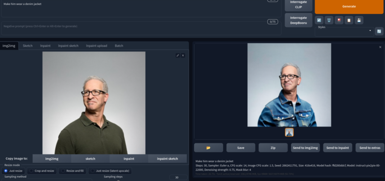The height and width of the screenshot is (181, 385).
Task: Remove the input image with the X icon
Action: coord(183,55)
